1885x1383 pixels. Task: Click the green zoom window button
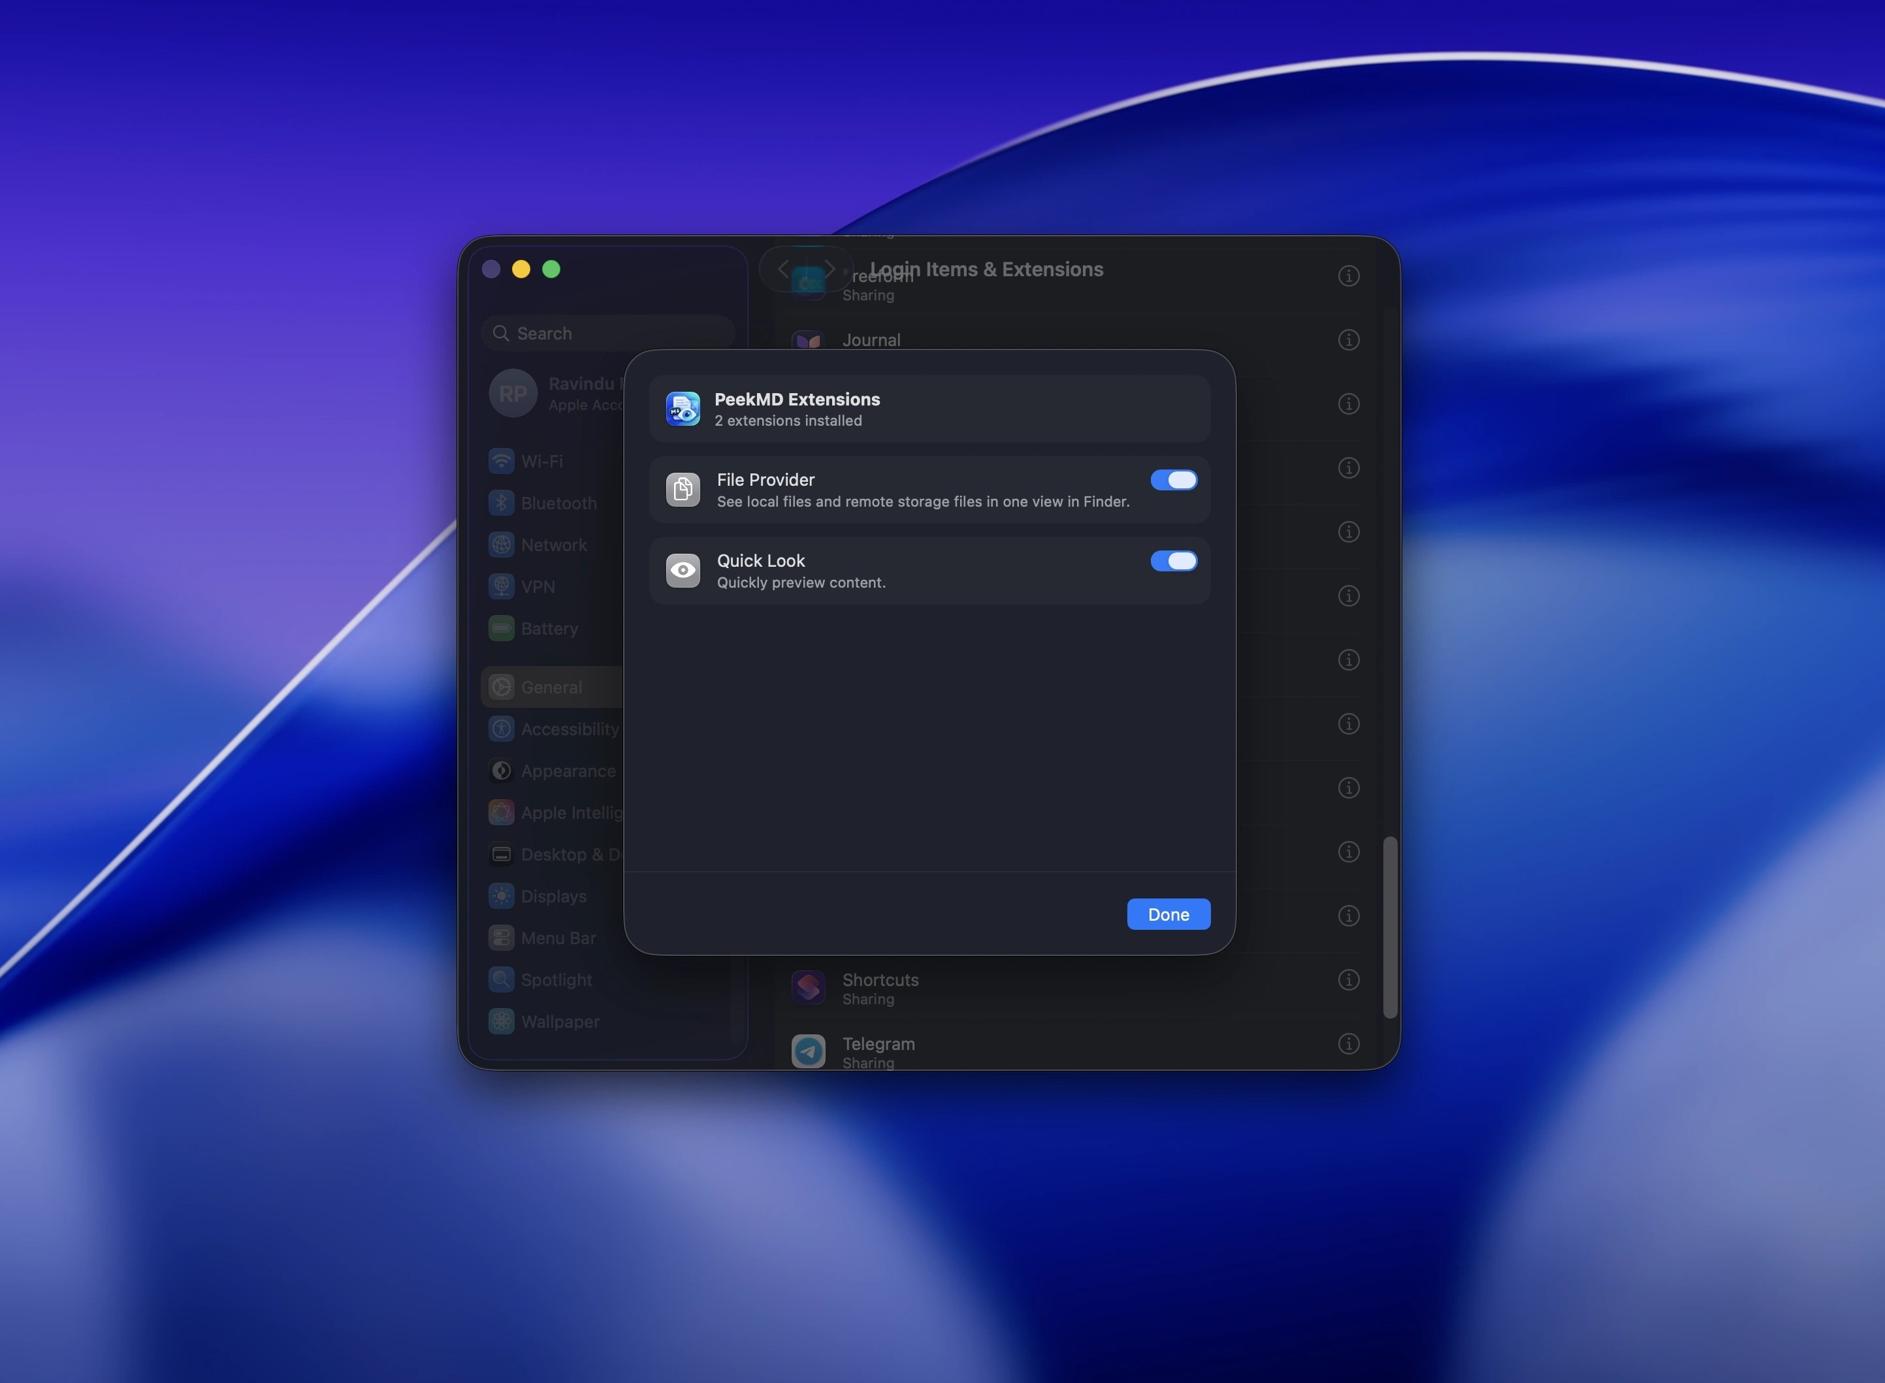551,269
